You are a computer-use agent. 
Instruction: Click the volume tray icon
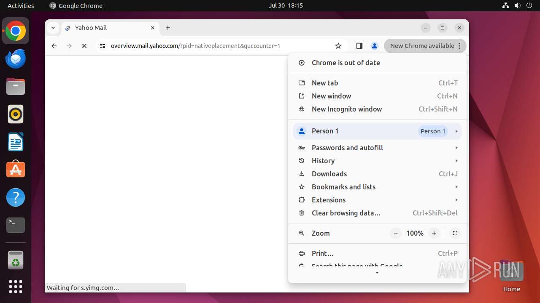518,5
